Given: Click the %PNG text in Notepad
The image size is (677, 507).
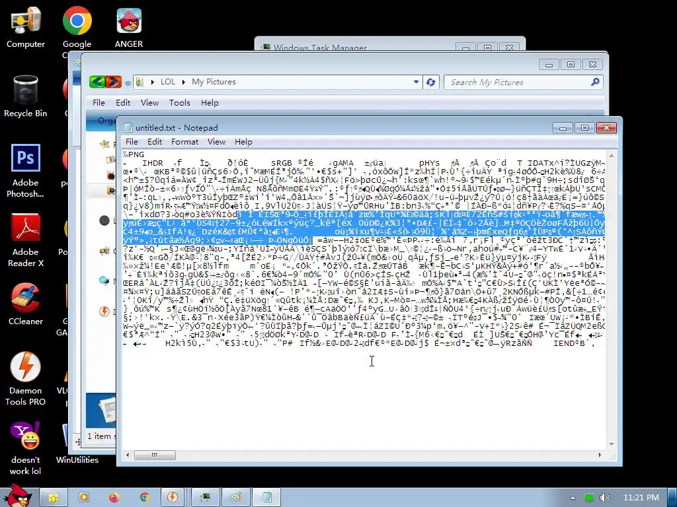Looking at the screenshot, I should [x=134, y=154].
